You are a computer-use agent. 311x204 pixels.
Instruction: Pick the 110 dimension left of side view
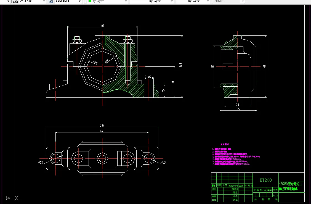click(x=213, y=67)
